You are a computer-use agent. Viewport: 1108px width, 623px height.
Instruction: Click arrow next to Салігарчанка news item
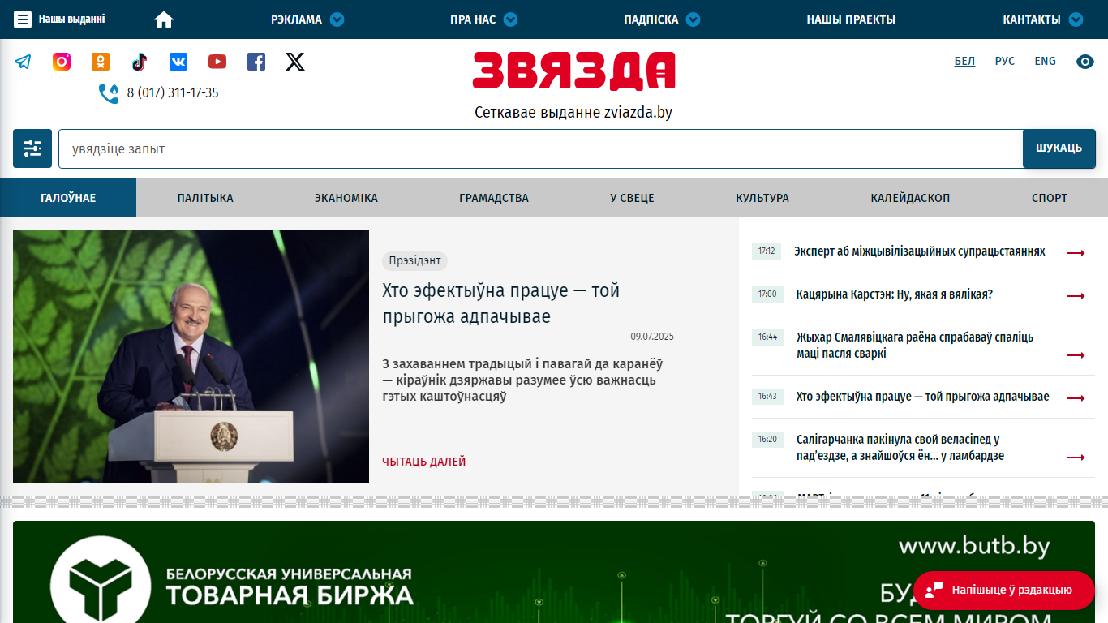[x=1076, y=458]
